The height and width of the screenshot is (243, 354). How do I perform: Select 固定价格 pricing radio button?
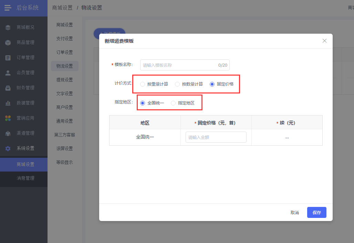point(212,84)
